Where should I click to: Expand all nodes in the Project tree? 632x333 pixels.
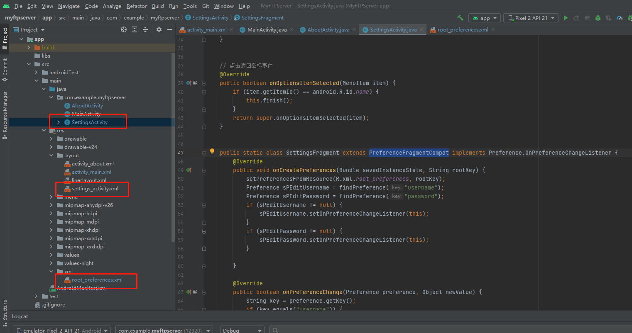click(x=134, y=29)
